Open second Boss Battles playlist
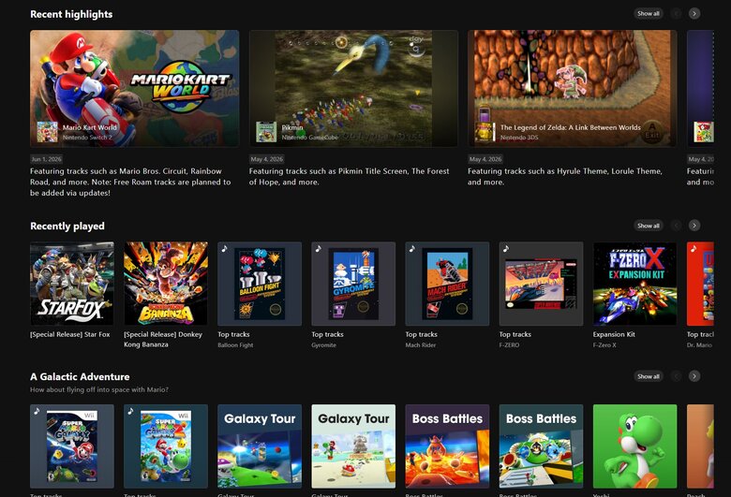 [542, 446]
